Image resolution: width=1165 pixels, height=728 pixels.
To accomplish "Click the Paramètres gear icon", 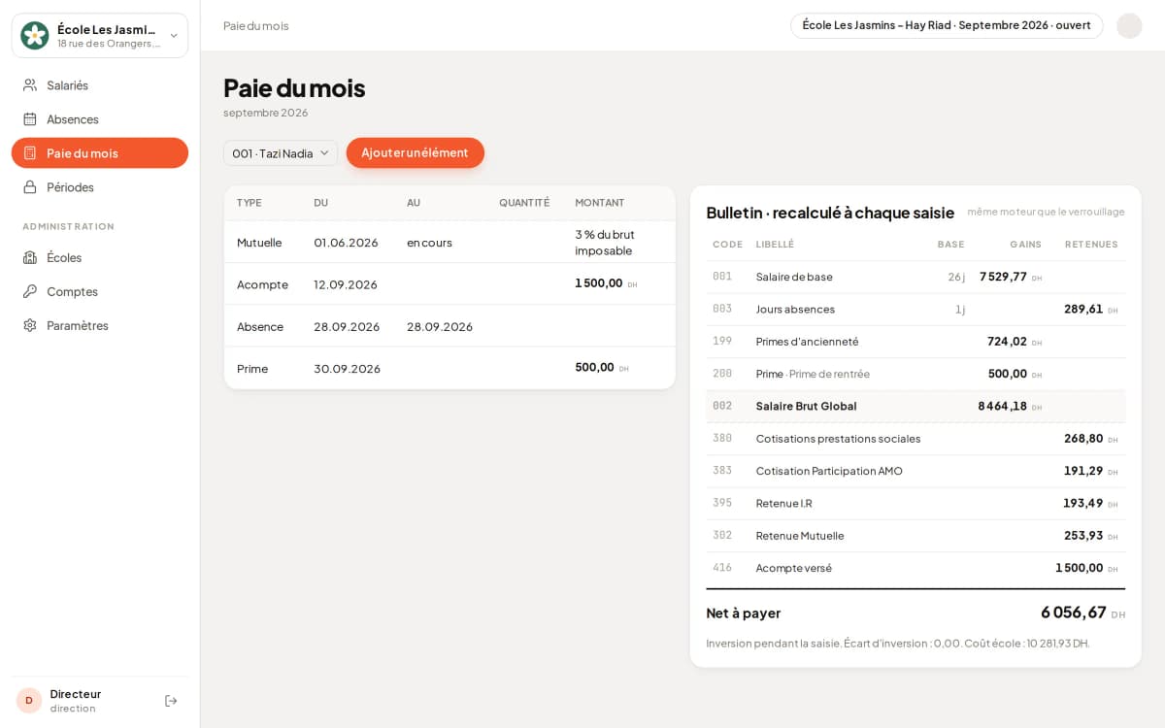I will [30, 325].
